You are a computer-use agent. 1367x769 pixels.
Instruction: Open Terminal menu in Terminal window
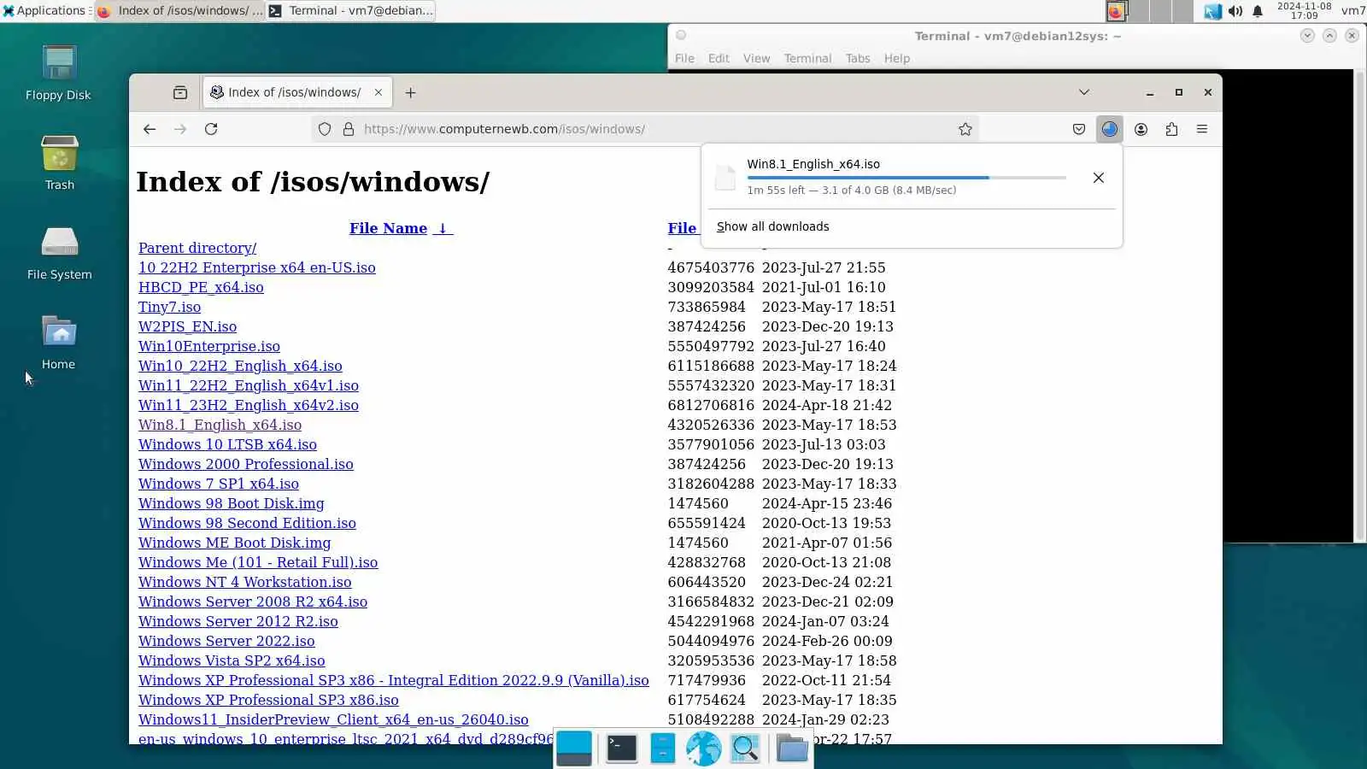[807, 58]
